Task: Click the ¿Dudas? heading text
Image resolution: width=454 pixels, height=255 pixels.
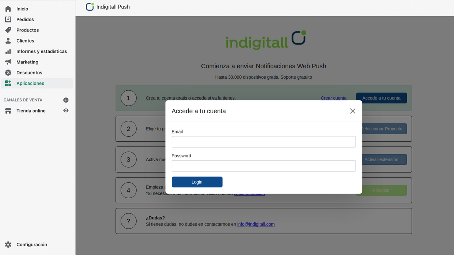Action: pyautogui.click(x=155, y=218)
